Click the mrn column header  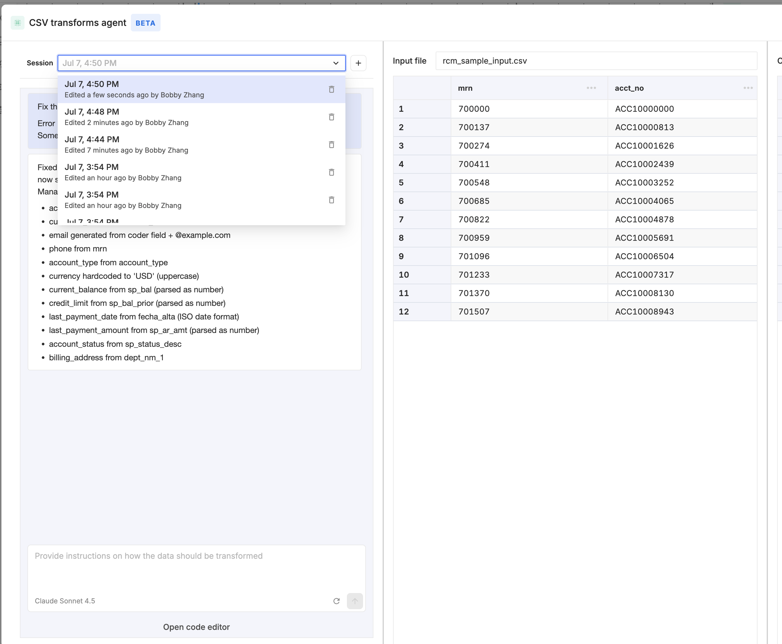tap(529, 88)
